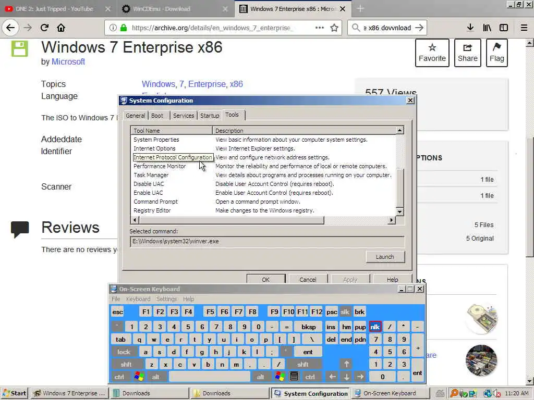Open the Startup tab
Viewport: 534px width, 400px height.
[x=210, y=116]
